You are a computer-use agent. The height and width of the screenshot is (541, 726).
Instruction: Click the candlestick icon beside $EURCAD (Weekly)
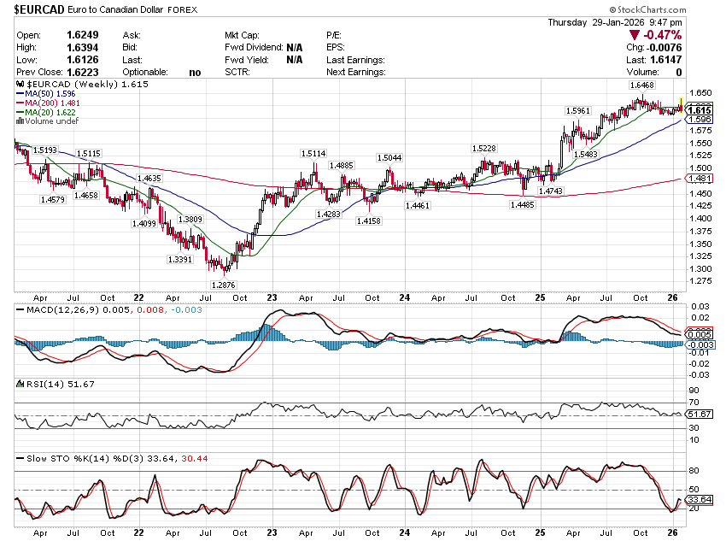pyautogui.click(x=20, y=85)
